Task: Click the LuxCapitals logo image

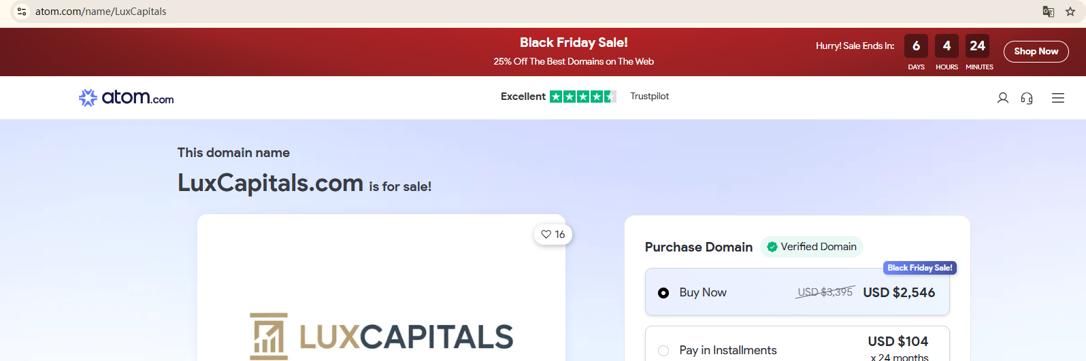Action: tap(381, 336)
